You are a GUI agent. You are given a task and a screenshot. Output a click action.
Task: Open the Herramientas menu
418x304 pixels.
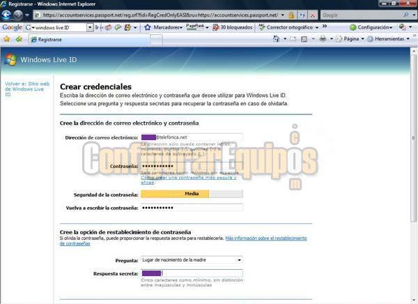coord(389,39)
